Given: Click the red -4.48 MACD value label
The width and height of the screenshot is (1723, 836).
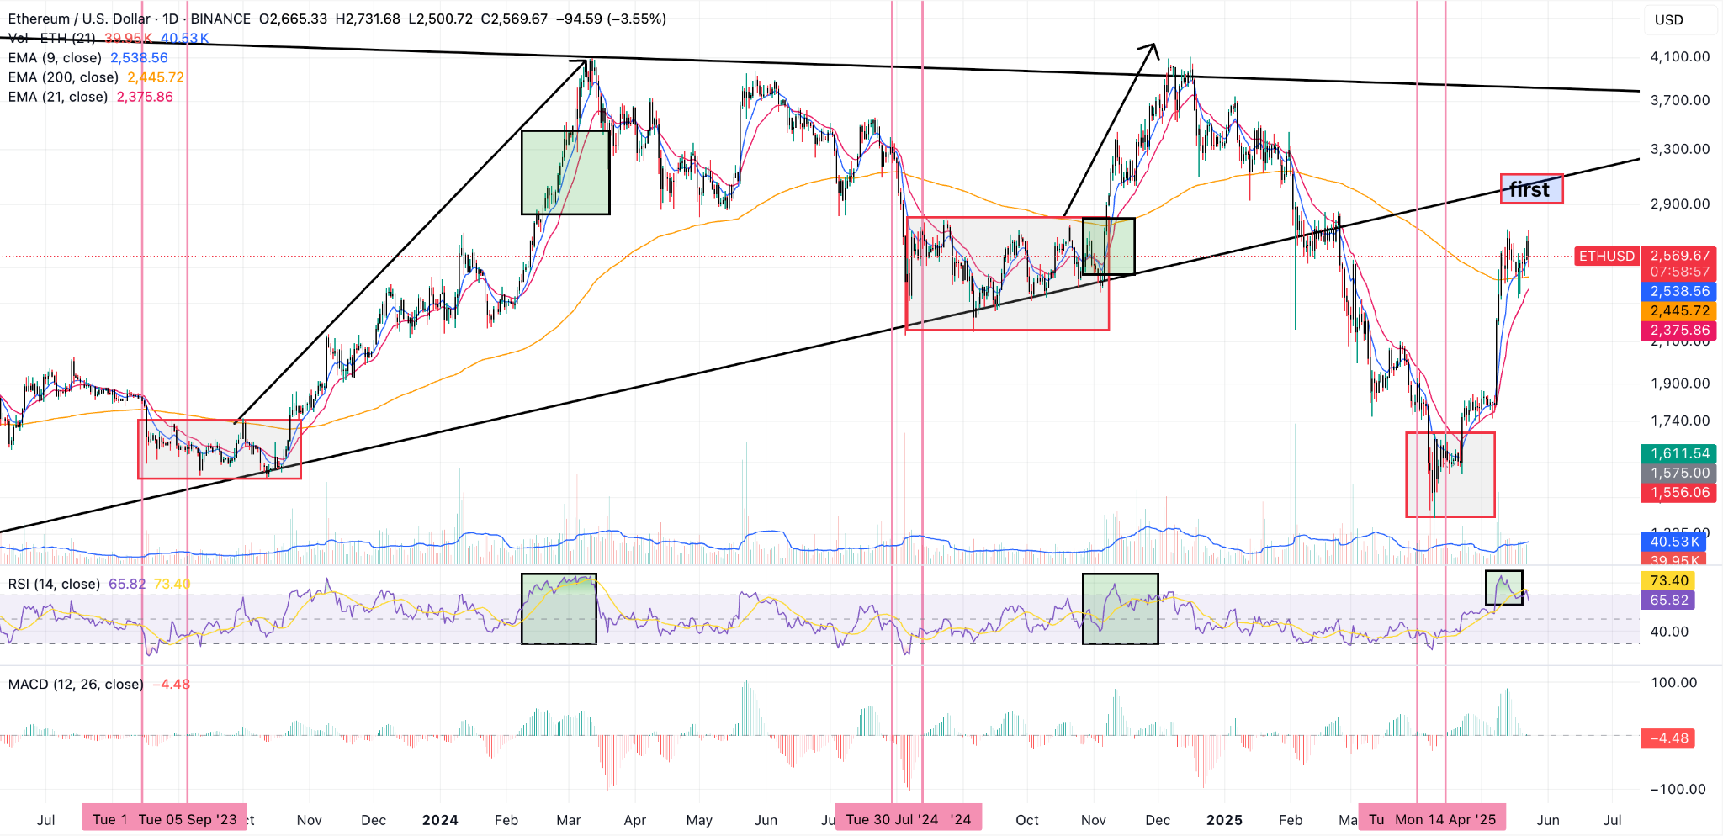Looking at the screenshot, I should click(1668, 738).
